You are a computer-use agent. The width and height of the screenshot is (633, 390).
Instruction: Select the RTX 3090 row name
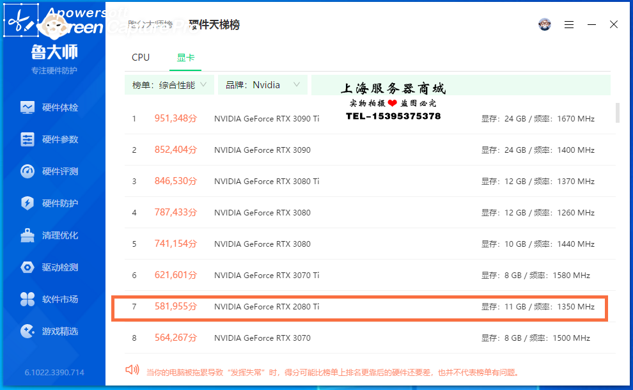[x=262, y=150]
